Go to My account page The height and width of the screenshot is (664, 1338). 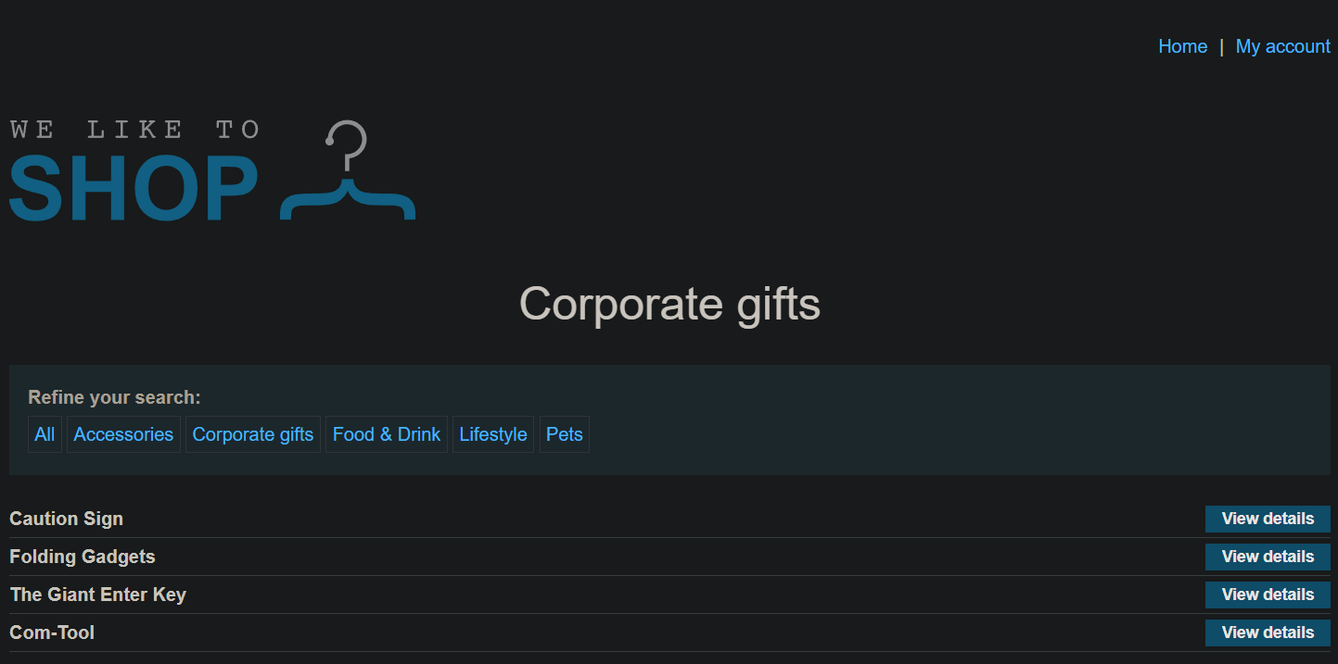click(1282, 46)
